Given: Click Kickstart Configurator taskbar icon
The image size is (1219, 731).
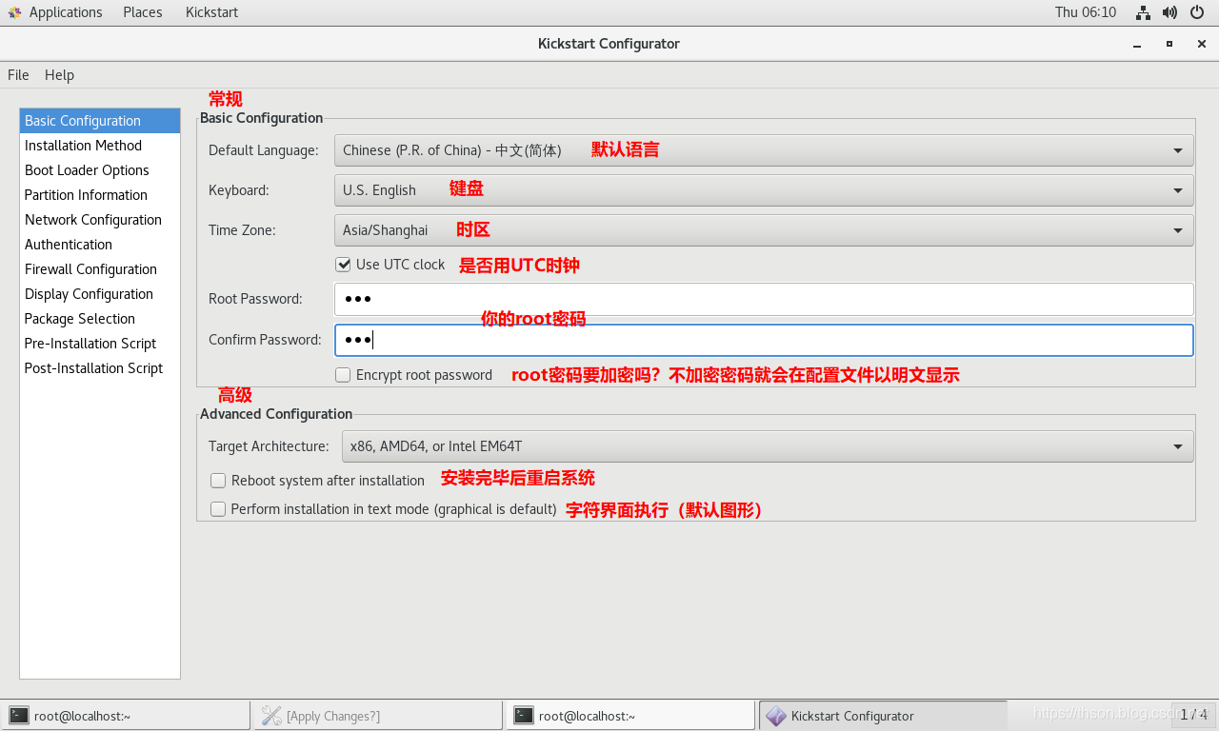Looking at the screenshot, I should 776,716.
